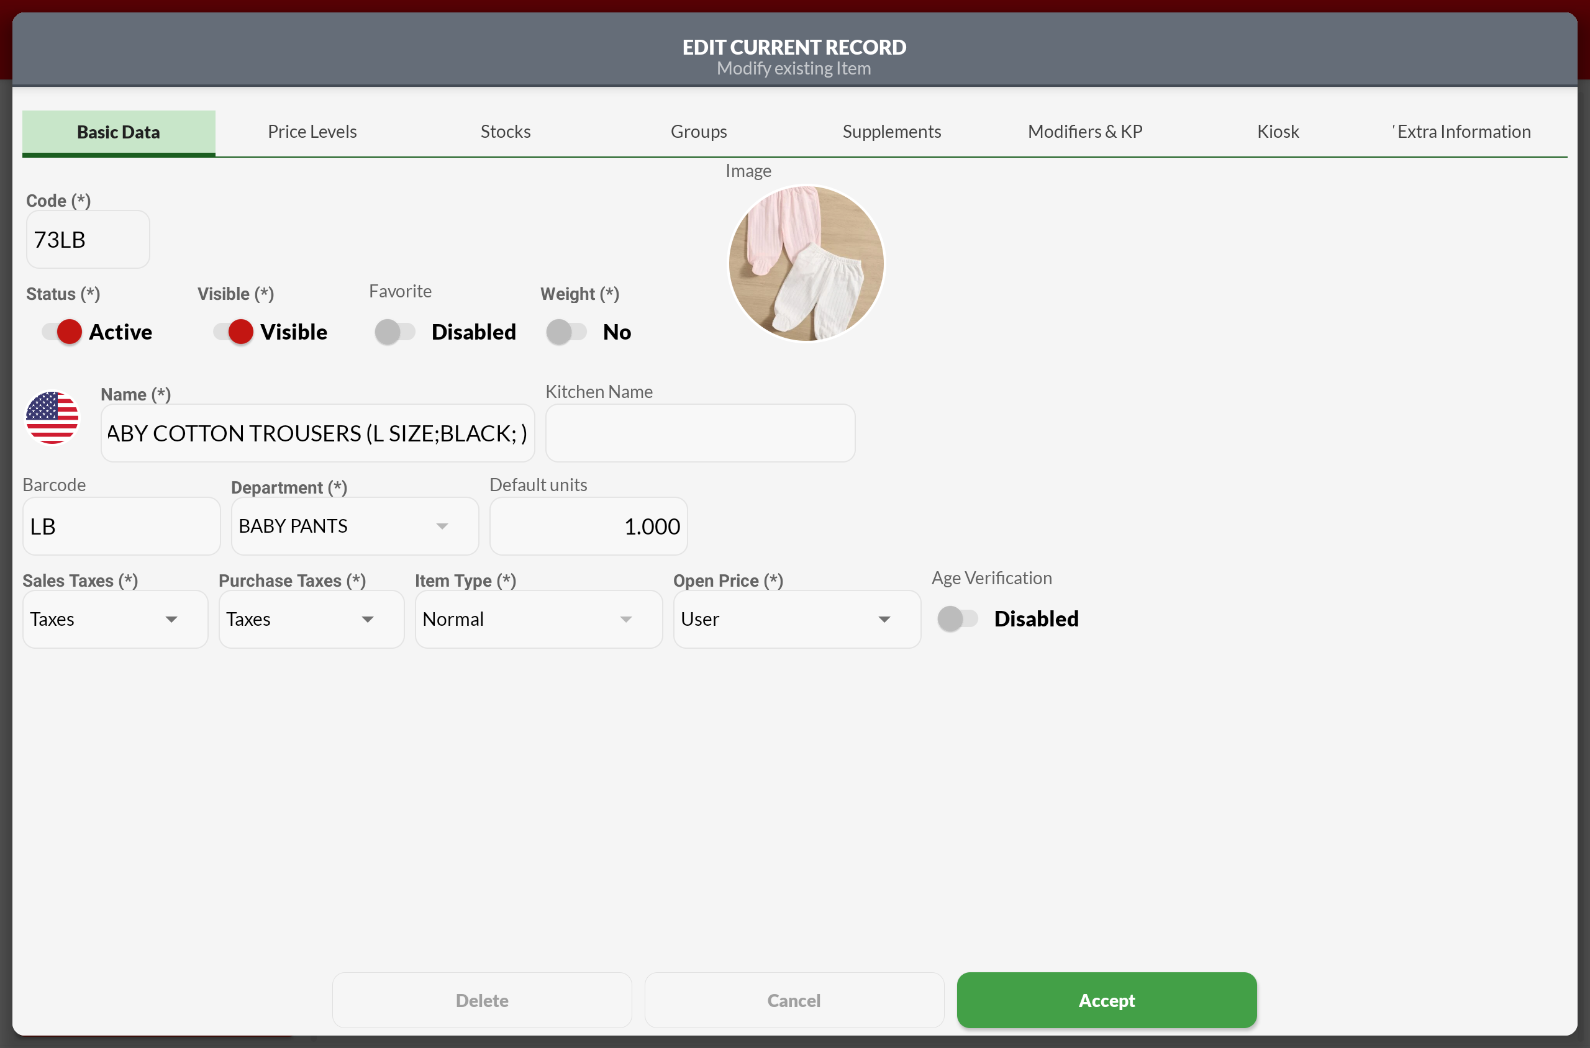Click the baby pants product image

(x=806, y=263)
